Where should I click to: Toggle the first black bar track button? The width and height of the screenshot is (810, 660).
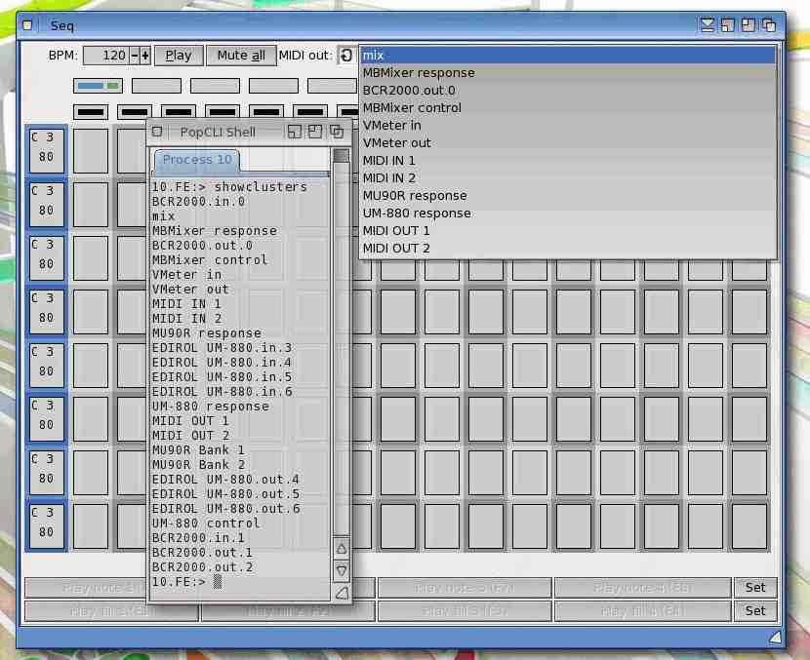pyautogui.click(x=91, y=112)
